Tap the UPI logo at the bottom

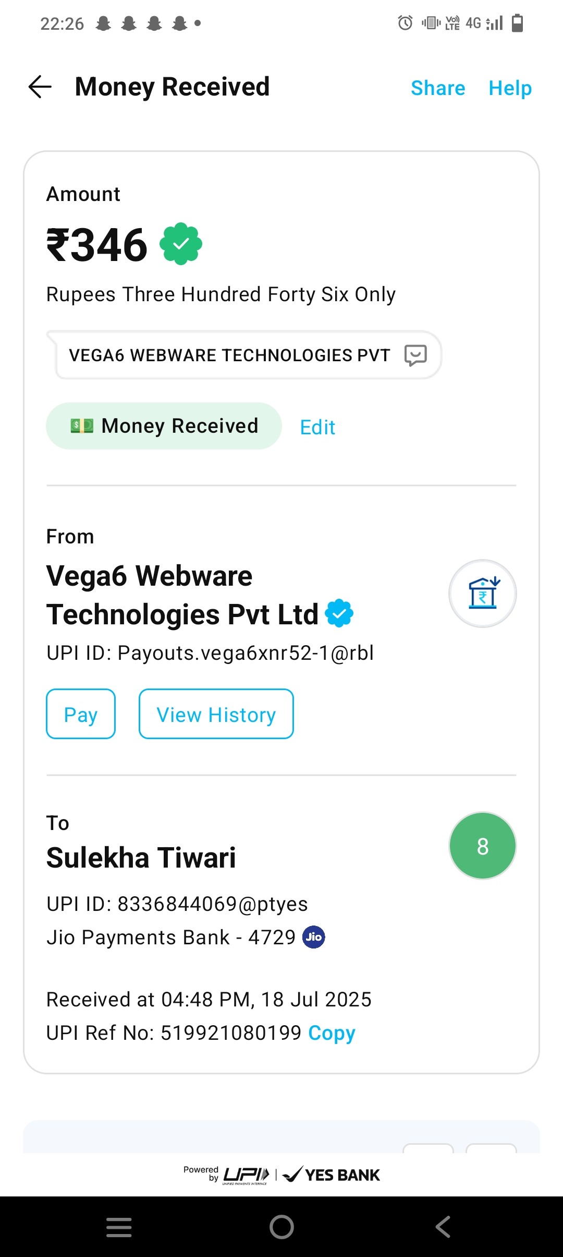[246, 1175]
